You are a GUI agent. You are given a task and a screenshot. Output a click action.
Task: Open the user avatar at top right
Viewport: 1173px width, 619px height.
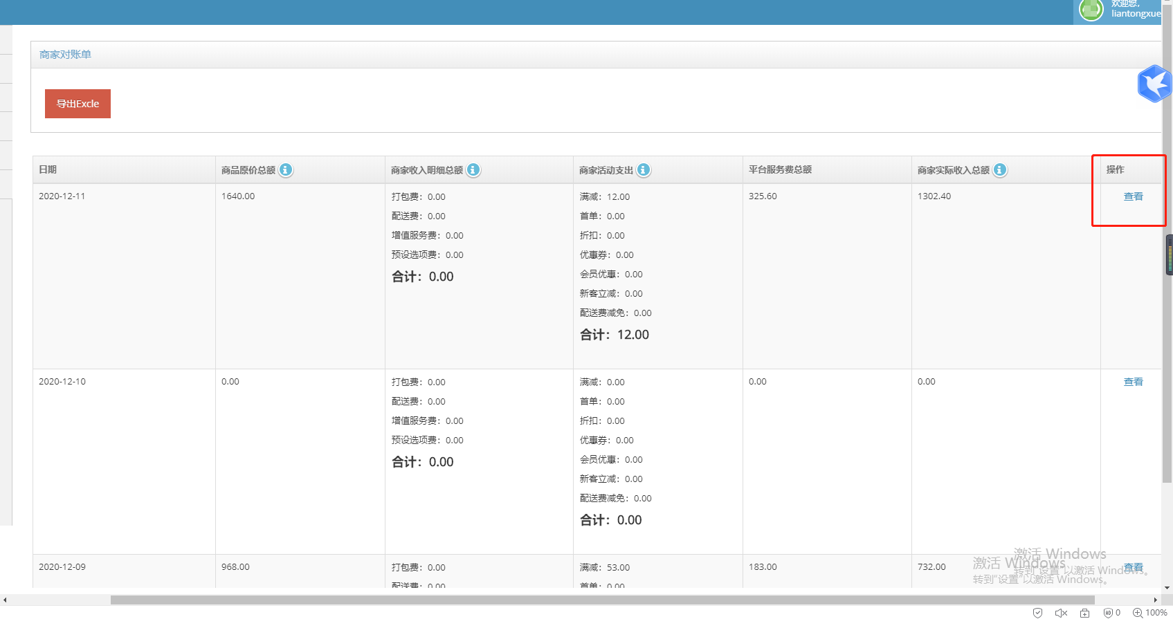pyautogui.click(x=1091, y=10)
